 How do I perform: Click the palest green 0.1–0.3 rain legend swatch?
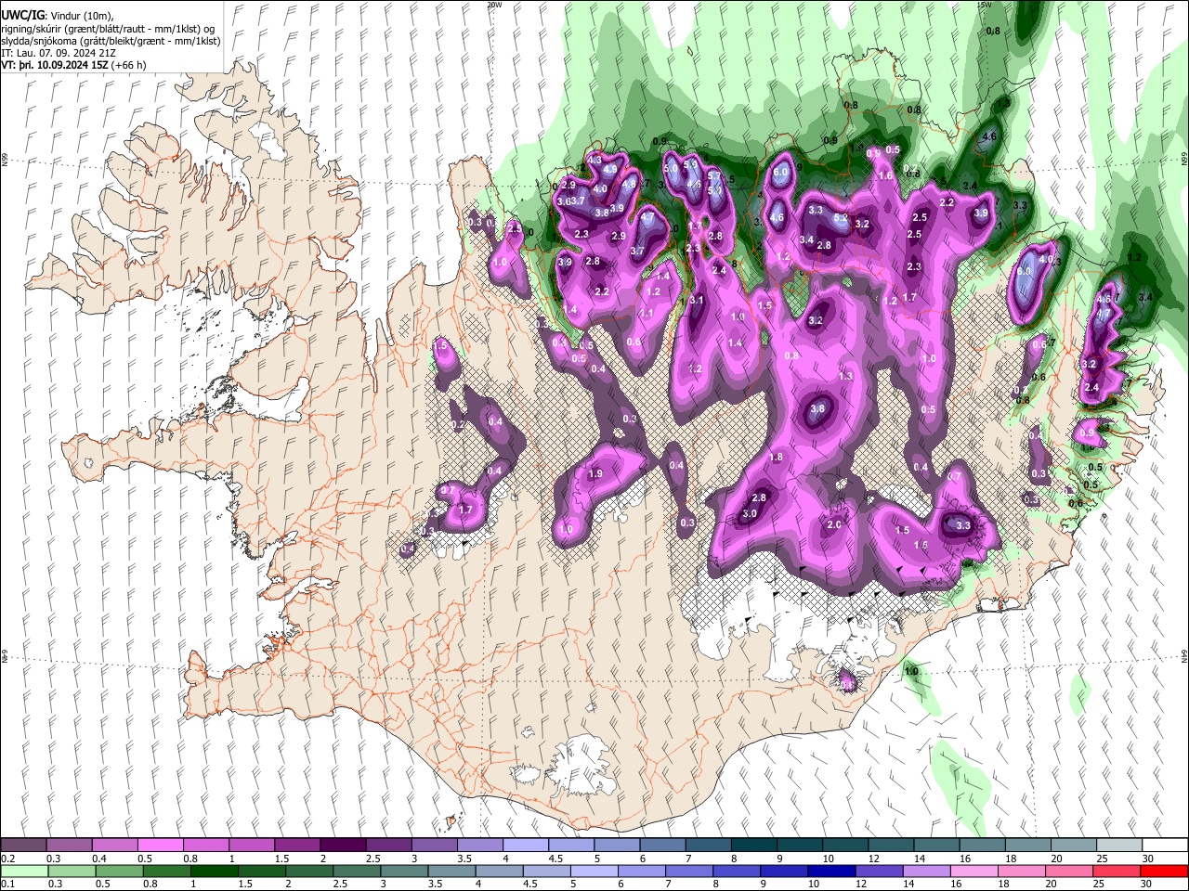[x=24, y=872]
